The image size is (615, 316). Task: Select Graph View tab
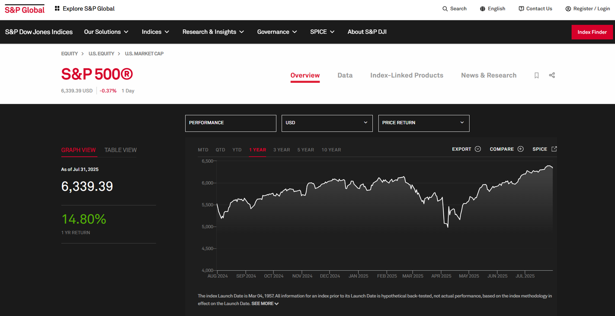pos(79,150)
